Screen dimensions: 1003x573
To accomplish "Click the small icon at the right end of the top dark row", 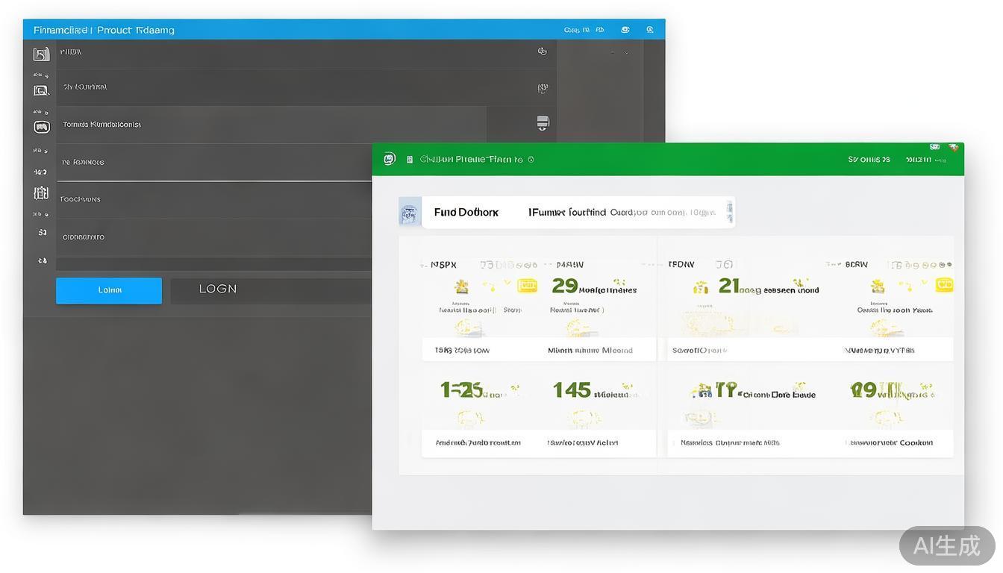I will click(x=543, y=51).
